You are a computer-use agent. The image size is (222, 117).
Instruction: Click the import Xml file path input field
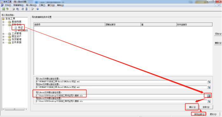(x=121, y=82)
